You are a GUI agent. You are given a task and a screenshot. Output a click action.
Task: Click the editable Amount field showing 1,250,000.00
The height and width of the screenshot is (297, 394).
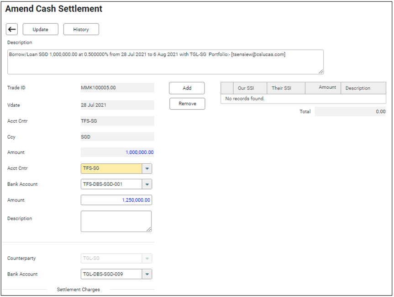tap(116, 200)
